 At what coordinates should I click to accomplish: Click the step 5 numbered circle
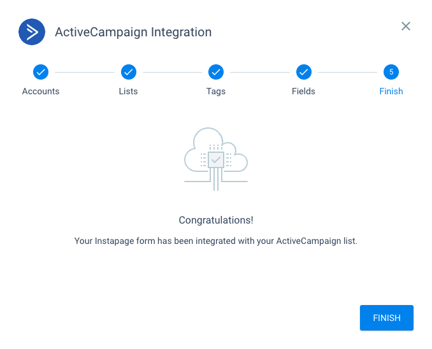pos(391,72)
